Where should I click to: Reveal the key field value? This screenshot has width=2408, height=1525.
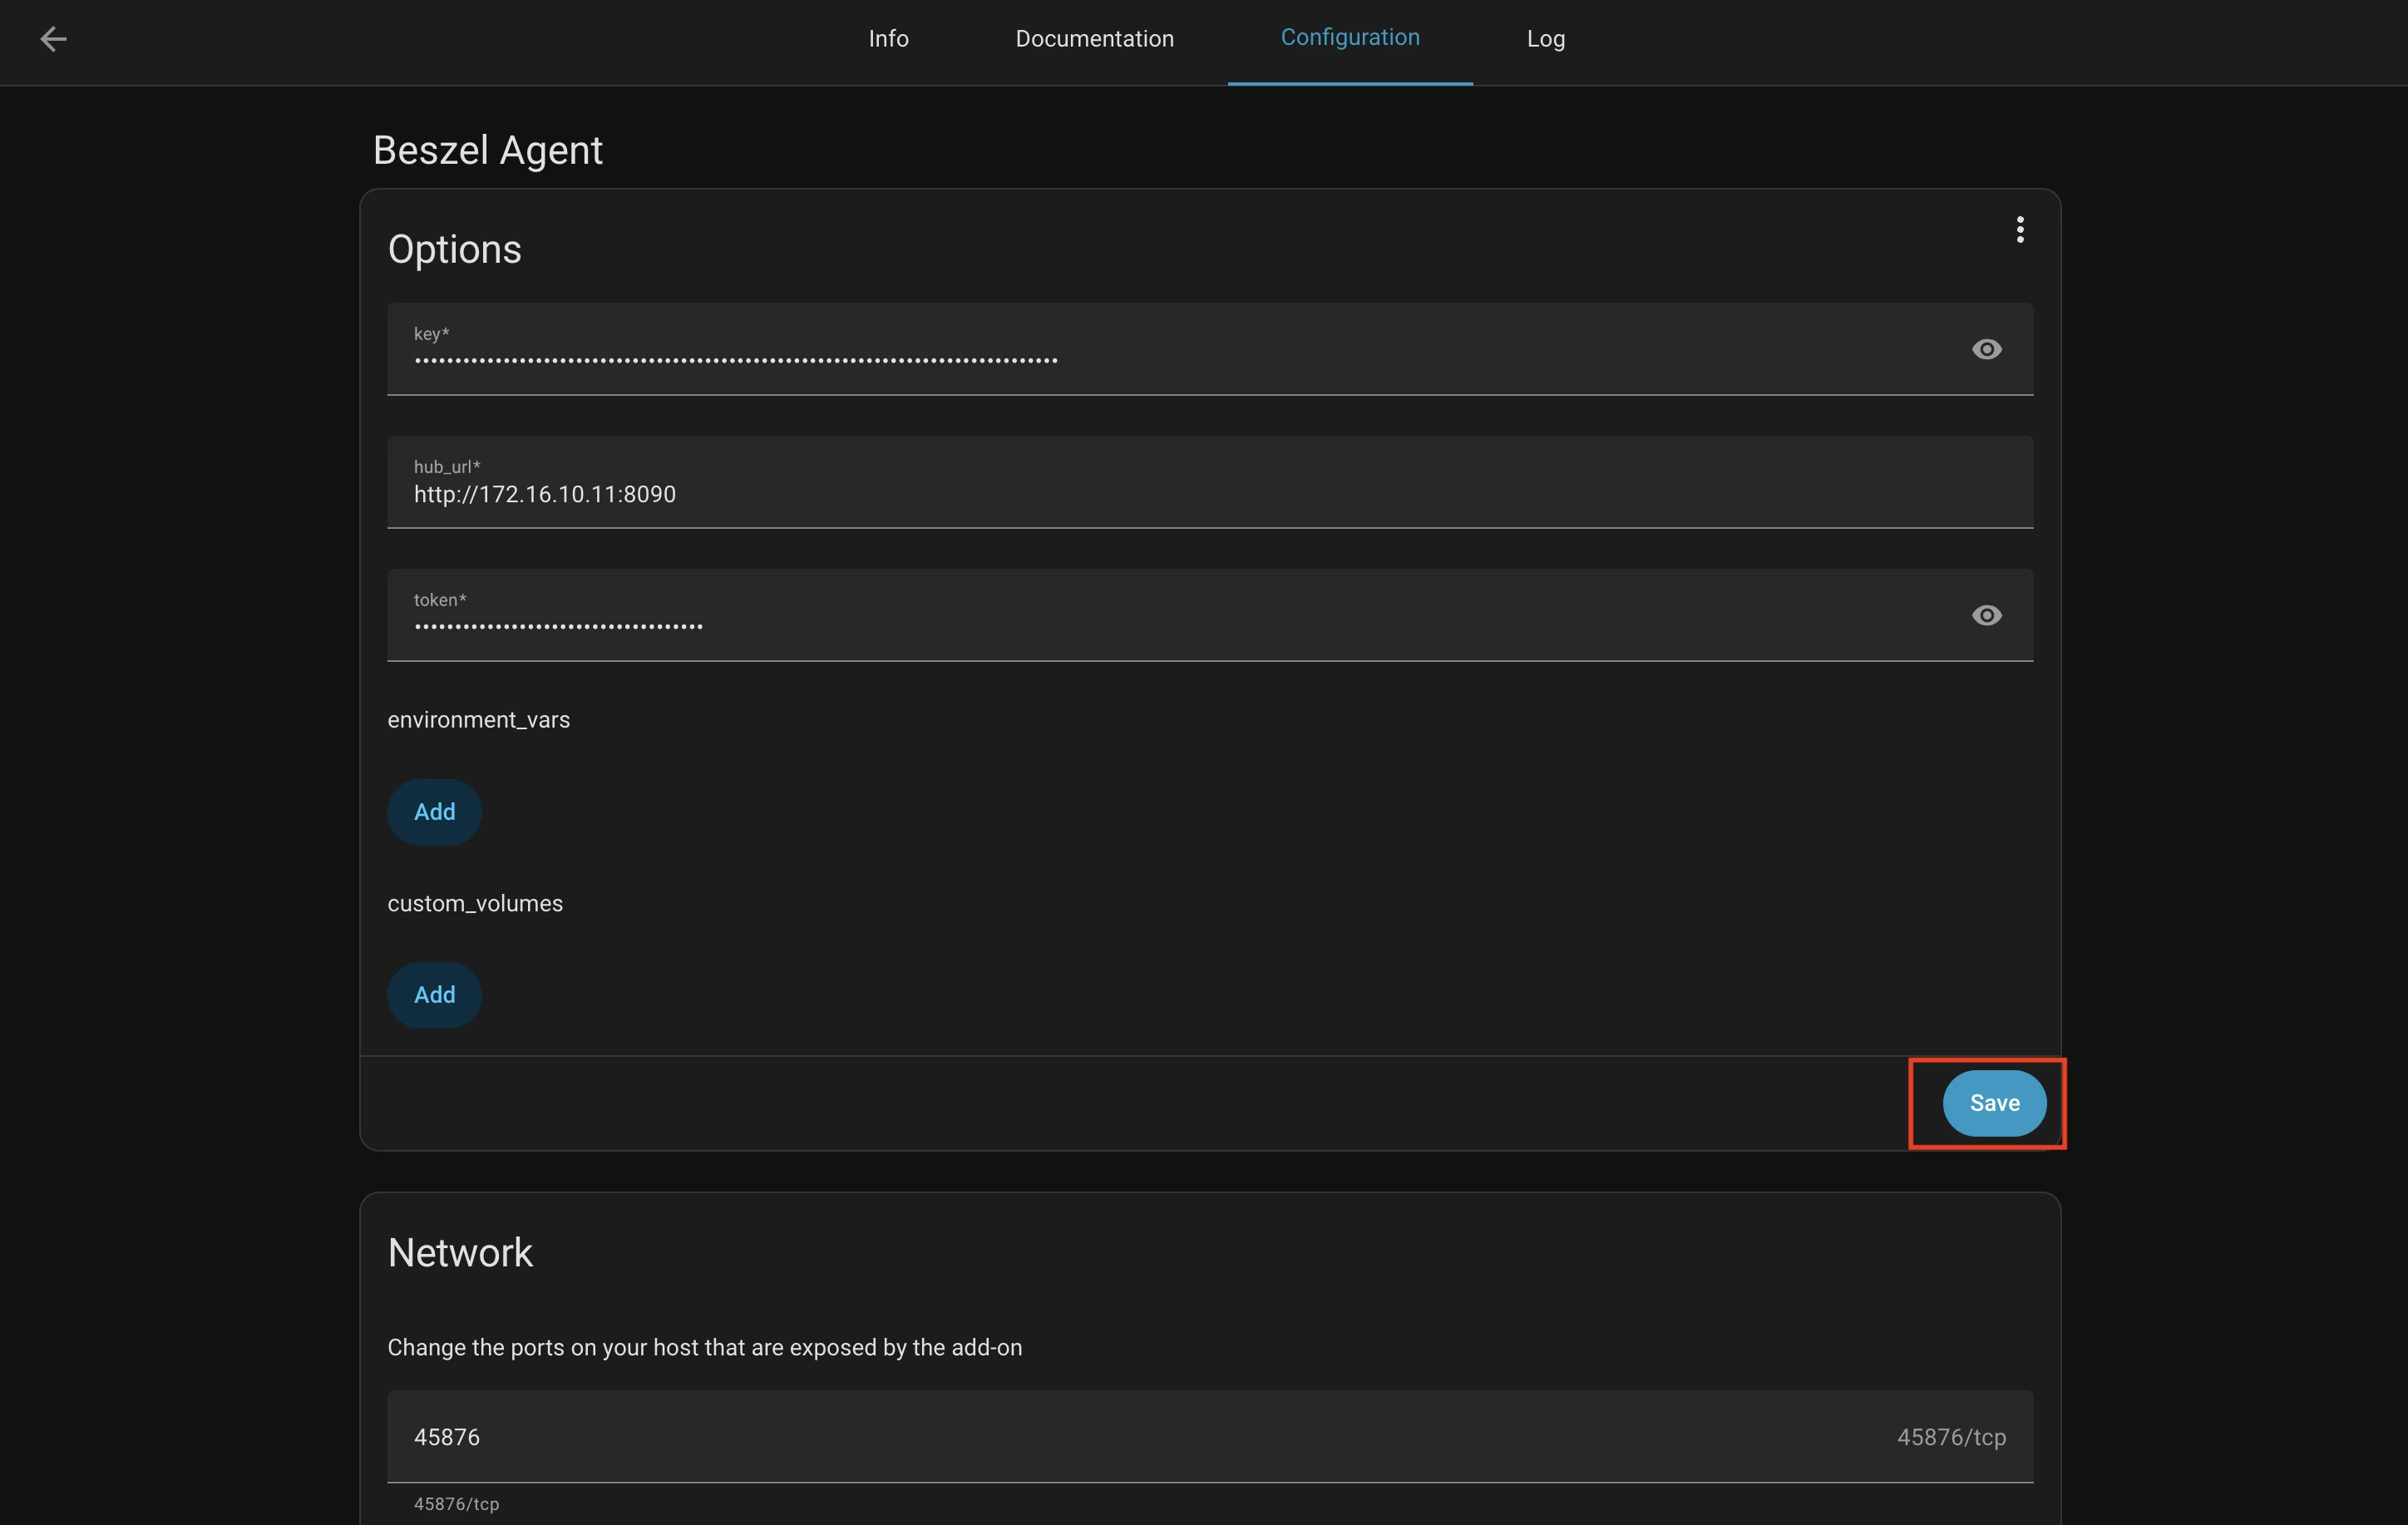point(1986,349)
